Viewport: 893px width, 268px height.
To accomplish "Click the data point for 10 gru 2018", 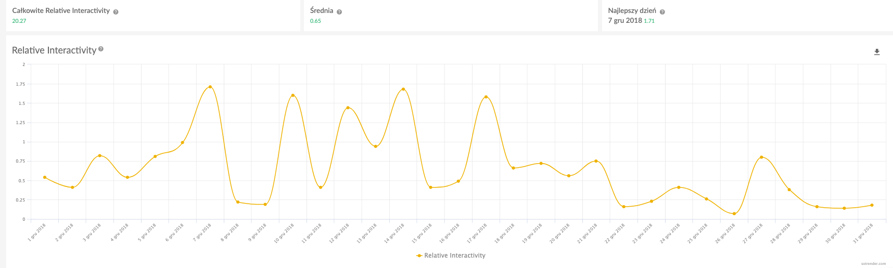I will coord(293,96).
